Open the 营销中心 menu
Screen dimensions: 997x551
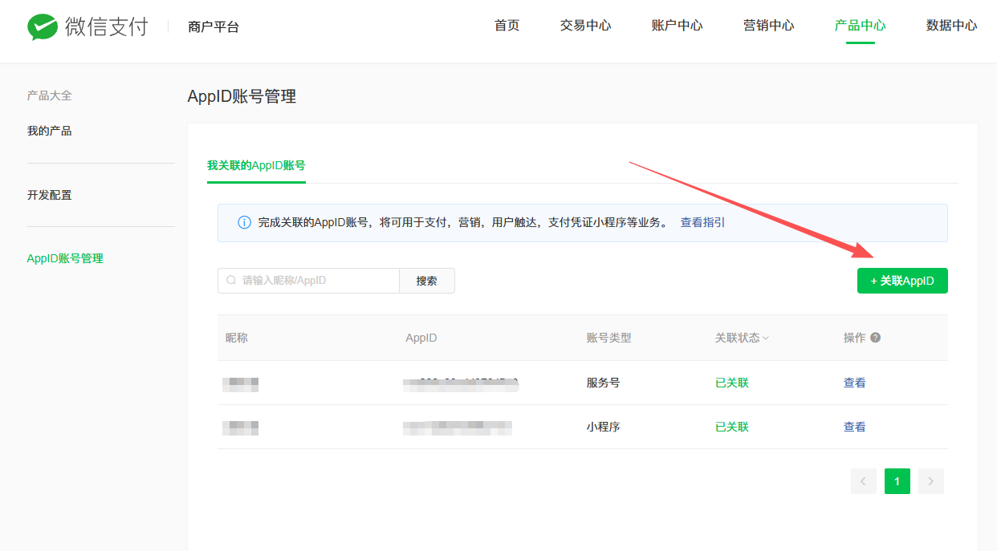[769, 26]
